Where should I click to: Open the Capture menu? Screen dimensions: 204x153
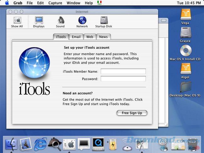click(55, 3)
